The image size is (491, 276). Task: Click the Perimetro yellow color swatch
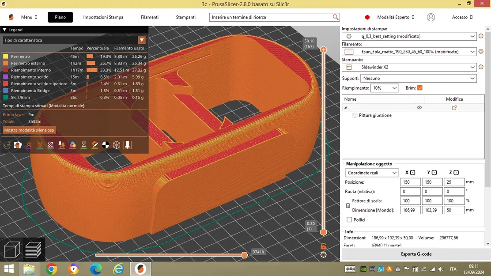6,57
